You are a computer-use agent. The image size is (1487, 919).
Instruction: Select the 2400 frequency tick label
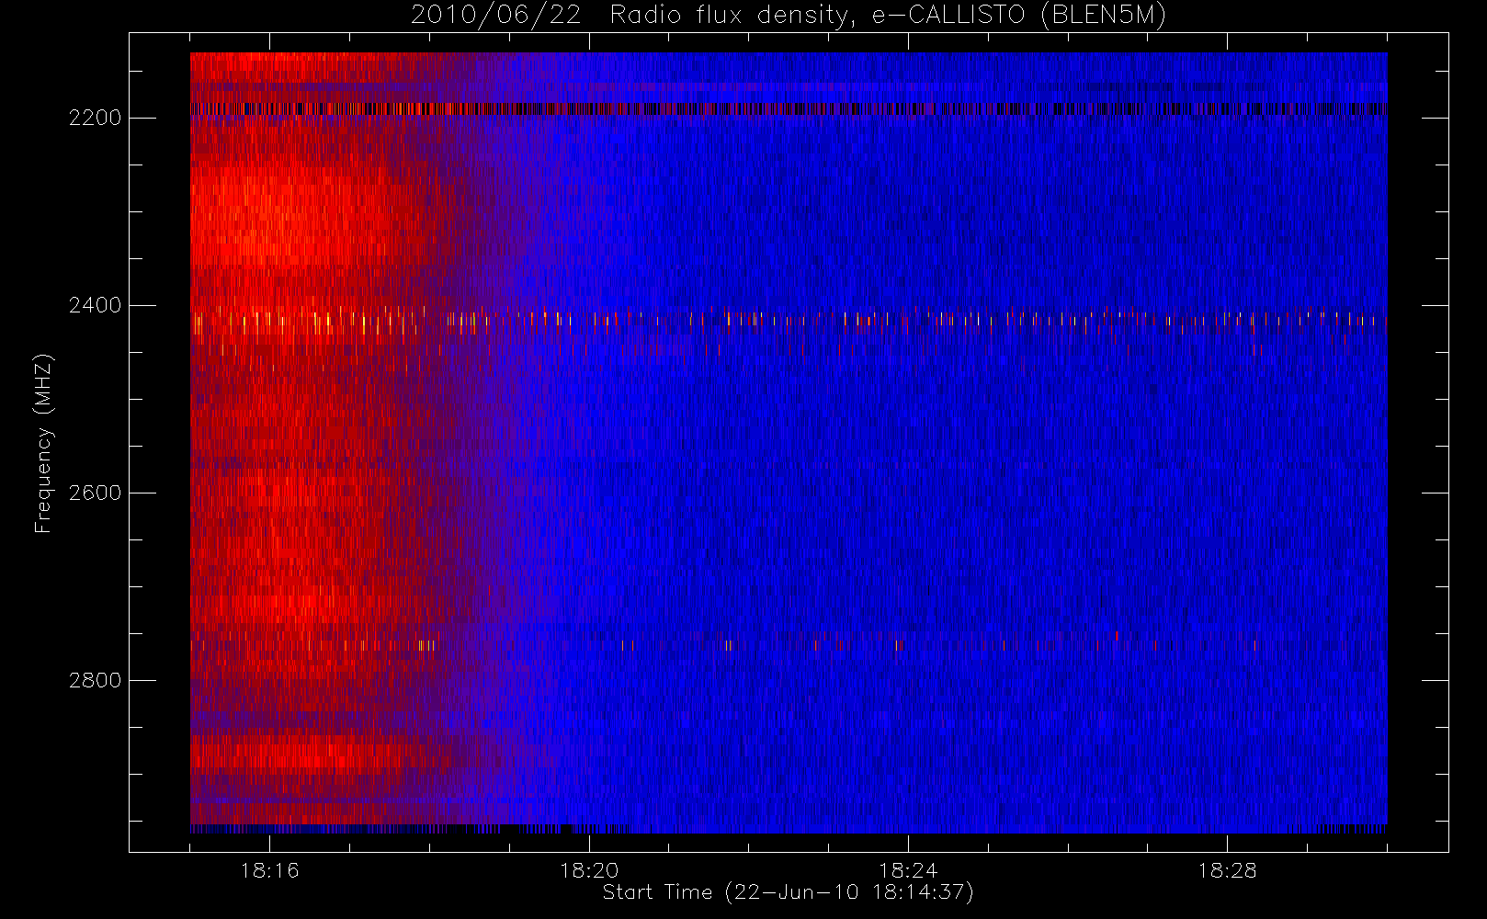point(96,306)
